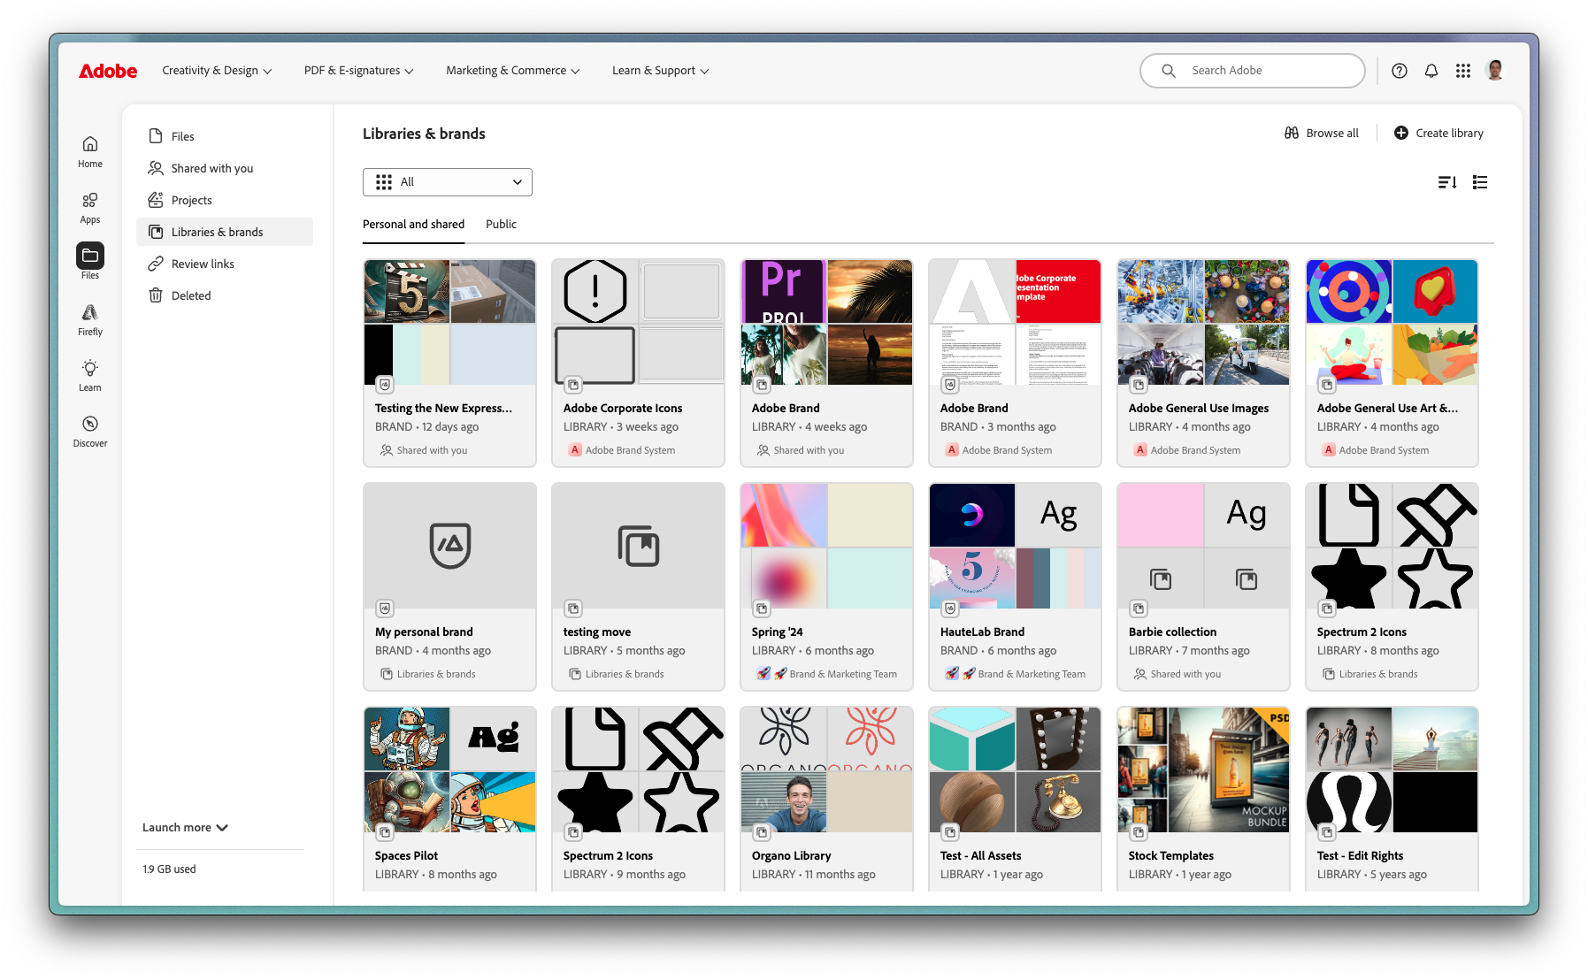Click the binoculars icon beside Browse all

click(1292, 133)
